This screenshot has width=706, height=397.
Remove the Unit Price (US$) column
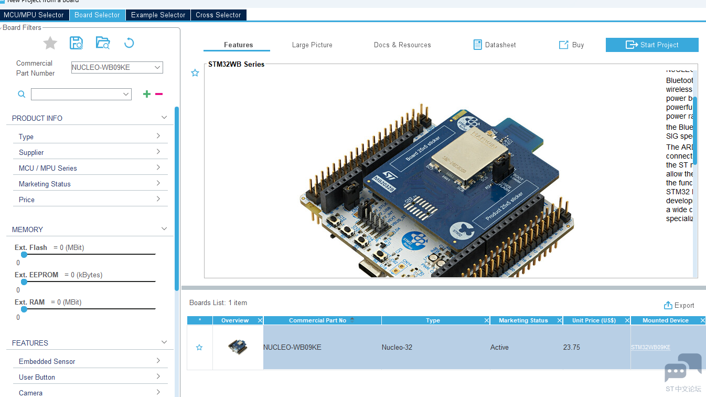[626, 320]
